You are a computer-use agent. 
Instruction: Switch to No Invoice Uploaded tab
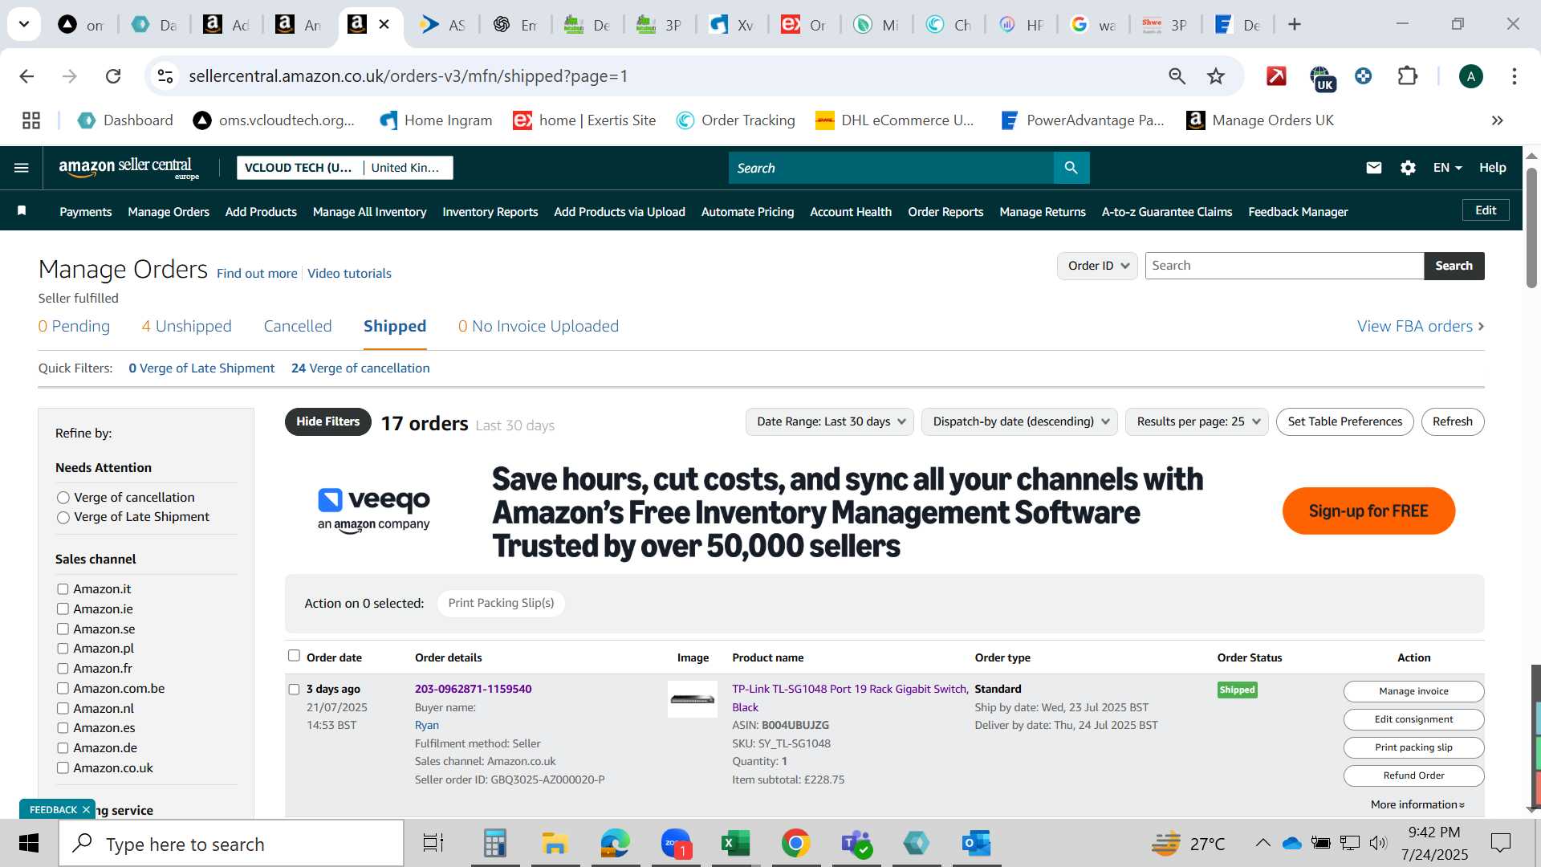(x=539, y=326)
